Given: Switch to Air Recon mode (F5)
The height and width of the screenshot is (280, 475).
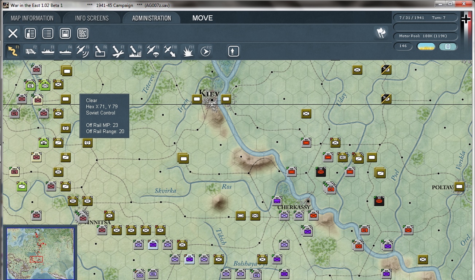Looking at the screenshot, I should tap(83, 51).
